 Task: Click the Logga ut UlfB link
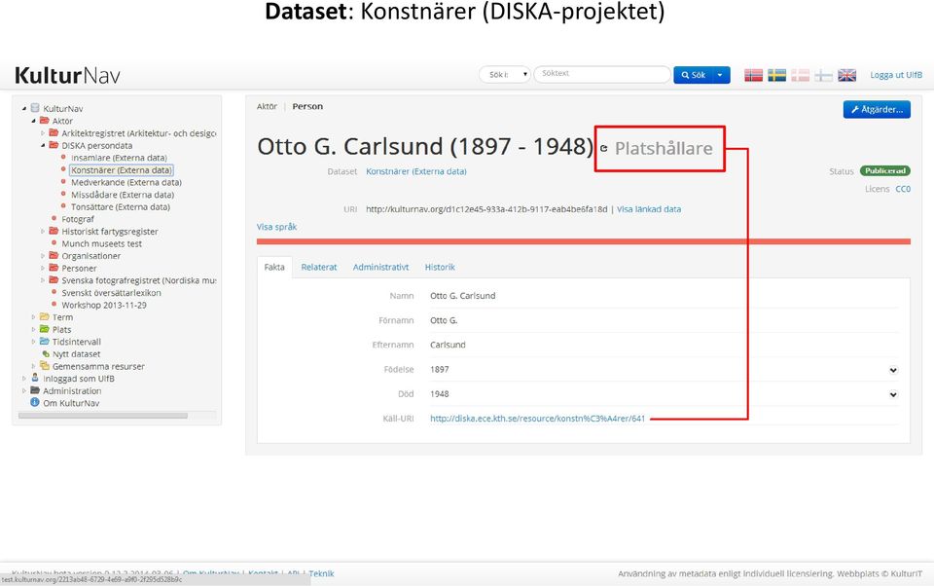pos(896,75)
